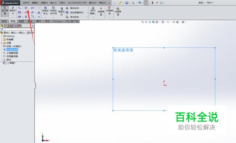Viewport: 236px width, 143px height.
Task: Select the Arc sketch tool
Action: coord(26,12)
